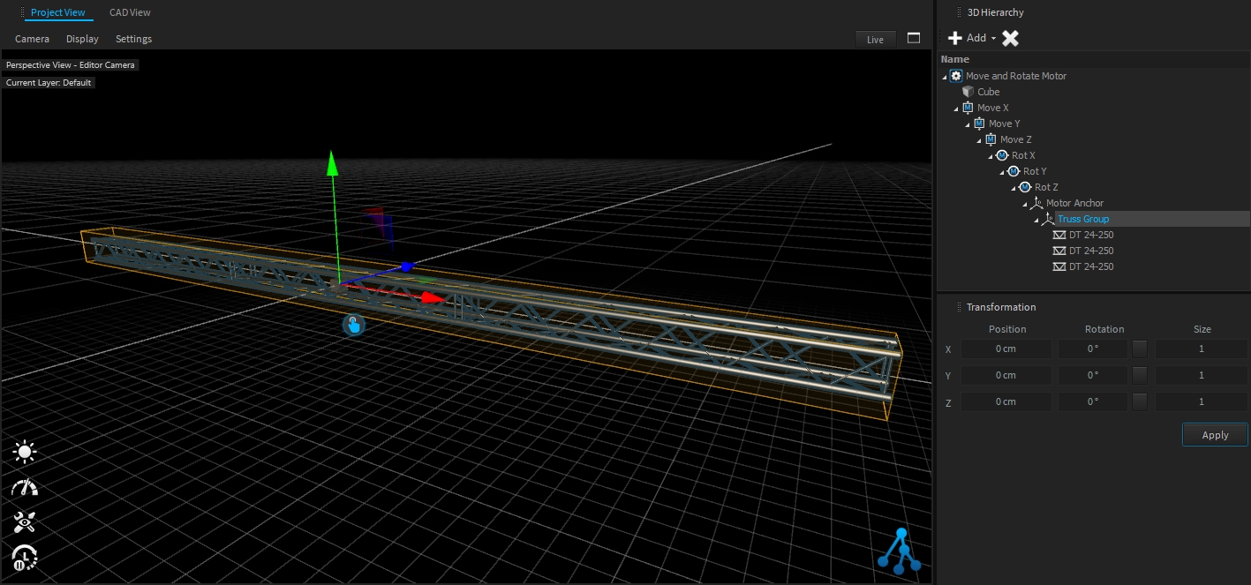Click the clock pause simulation icon
1251x585 pixels.
point(25,558)
